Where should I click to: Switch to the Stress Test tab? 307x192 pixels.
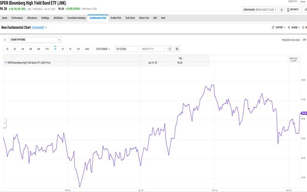(x=144, y=18)
